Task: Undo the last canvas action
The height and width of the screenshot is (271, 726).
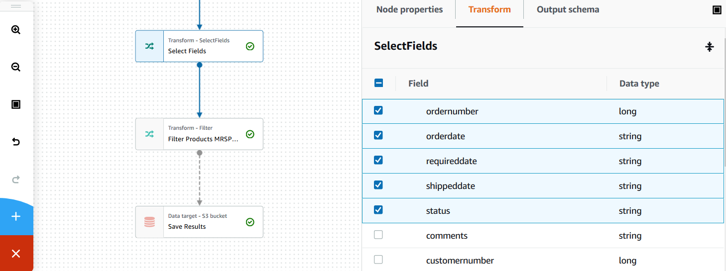Action: 16,142
